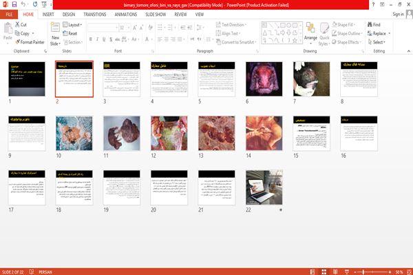
Task: Click the New Slide icon
Action: 55,28
